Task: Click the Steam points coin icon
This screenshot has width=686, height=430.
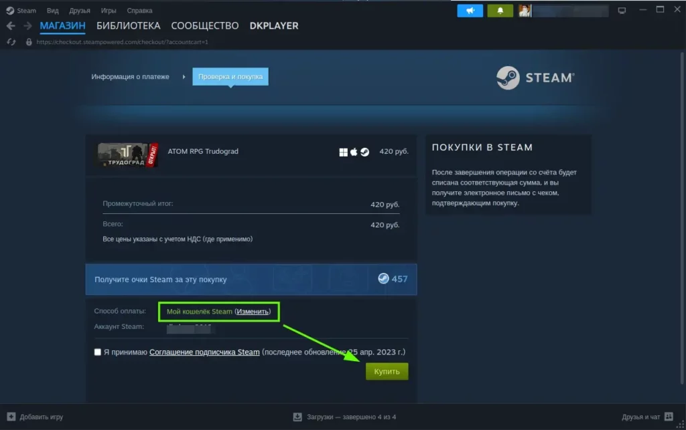Action: (x=383, y=278)
